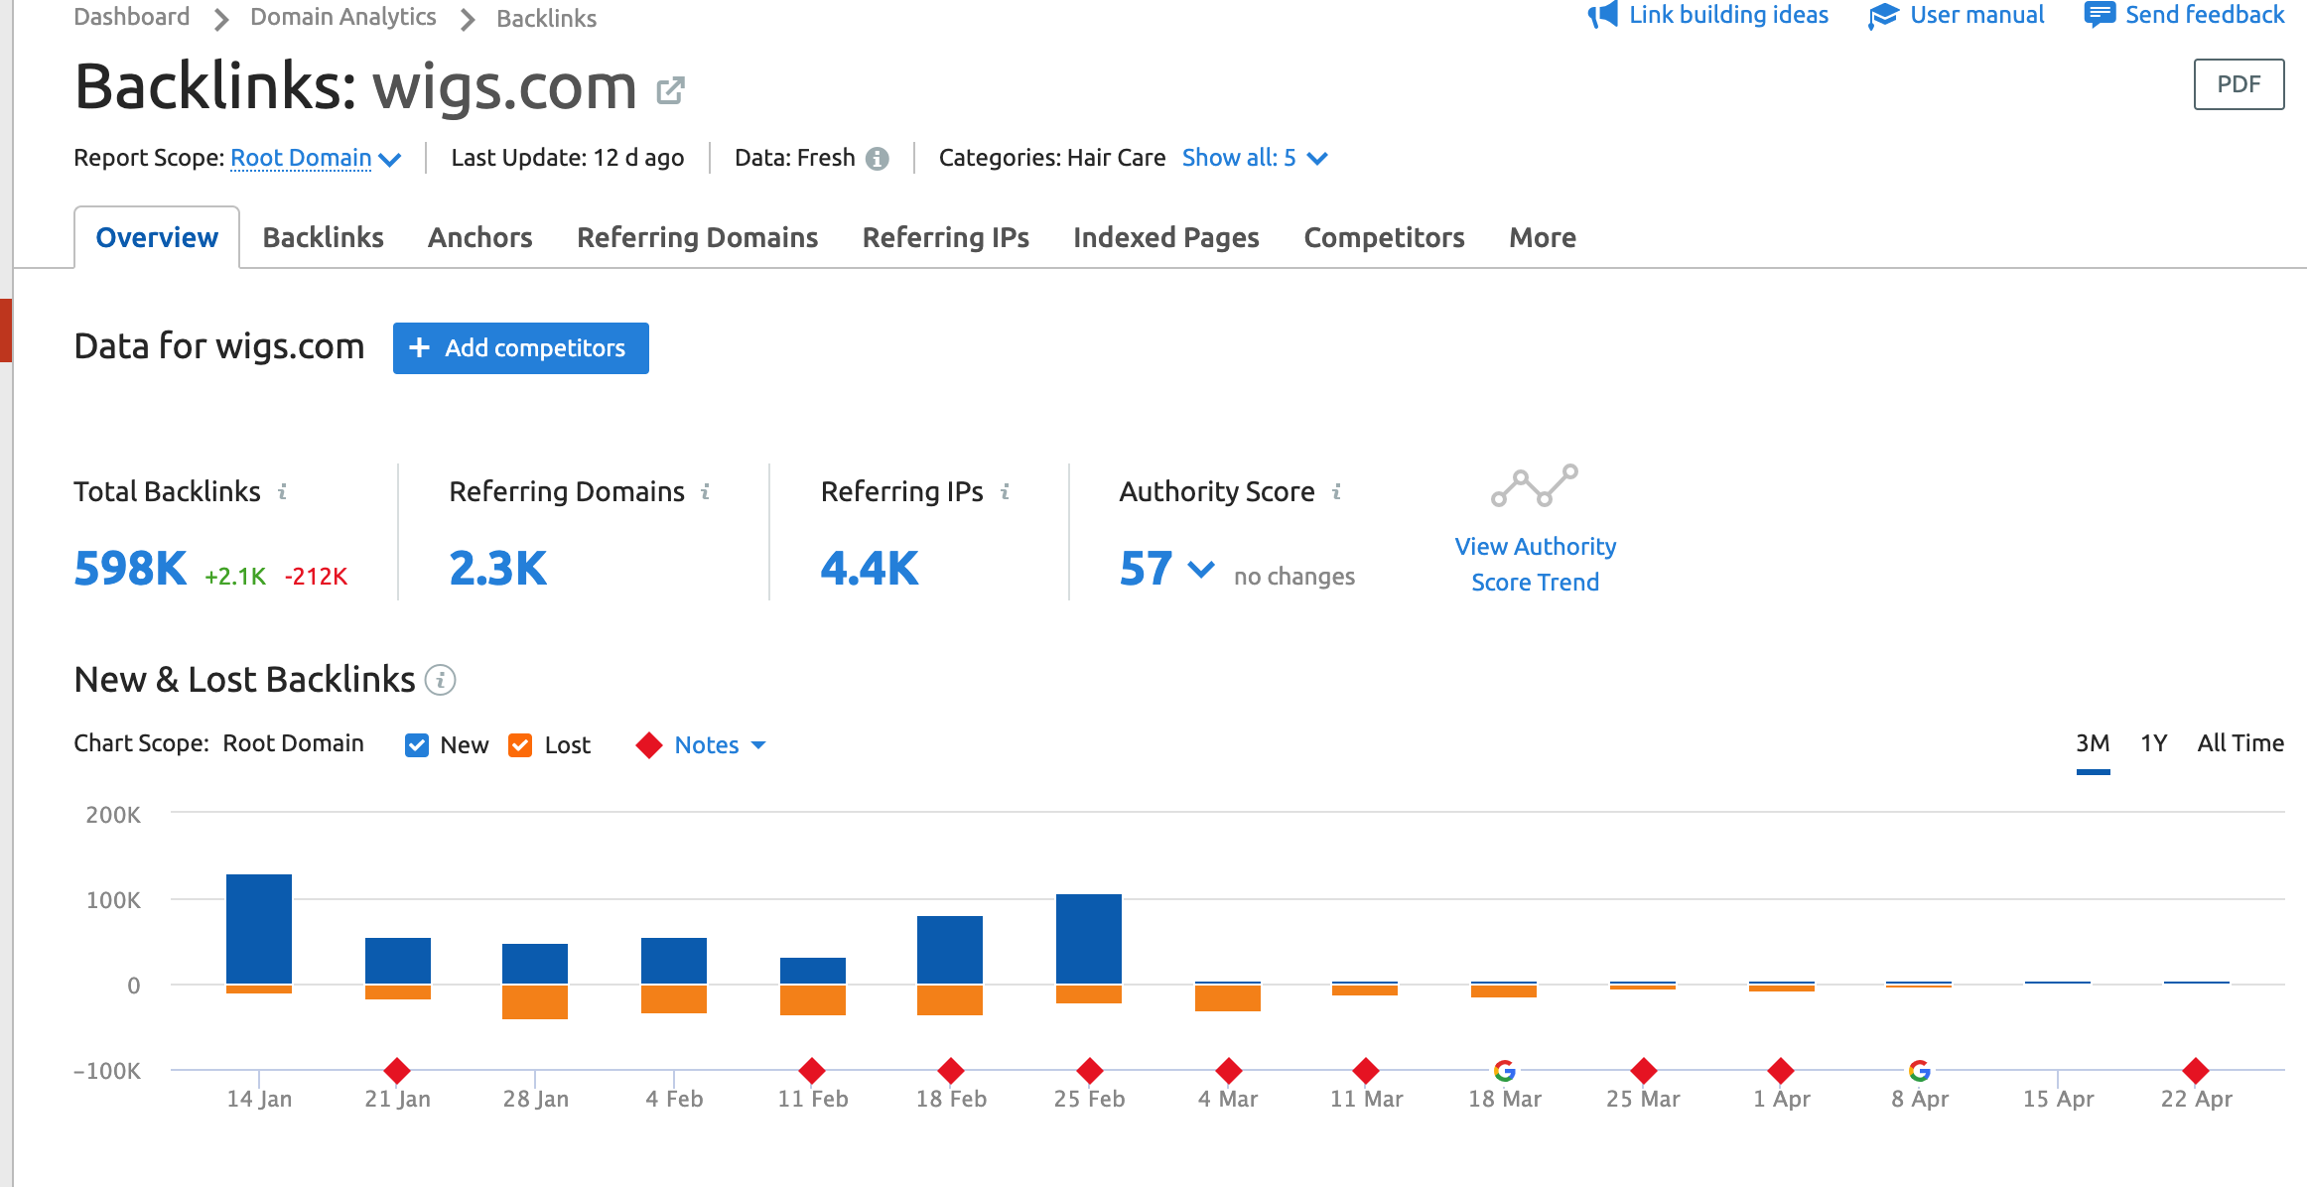Screen dimensions: 2307x1187
Task: Click the note marker at 18 Feb
Action: point(951,1071)
